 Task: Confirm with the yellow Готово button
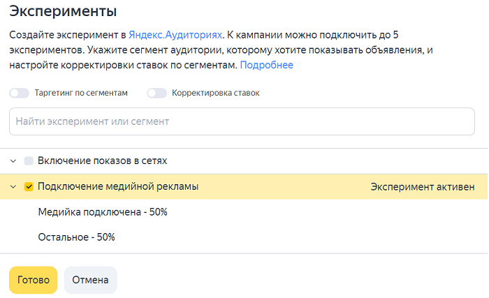point(34,280)
